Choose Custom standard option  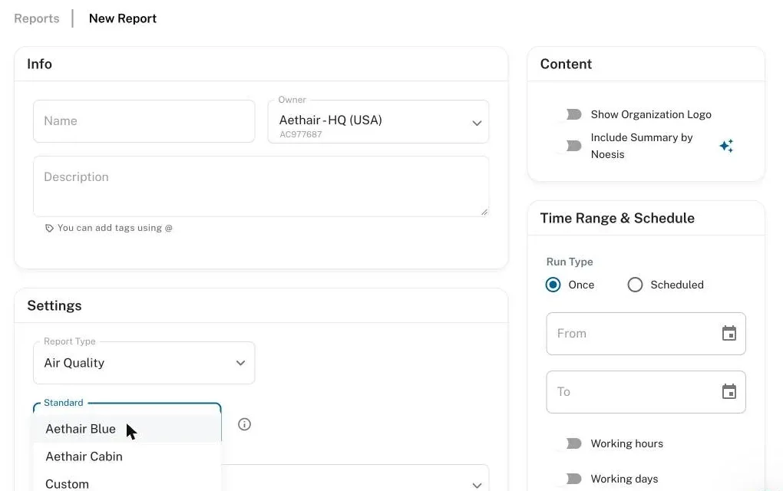(127, 483)
